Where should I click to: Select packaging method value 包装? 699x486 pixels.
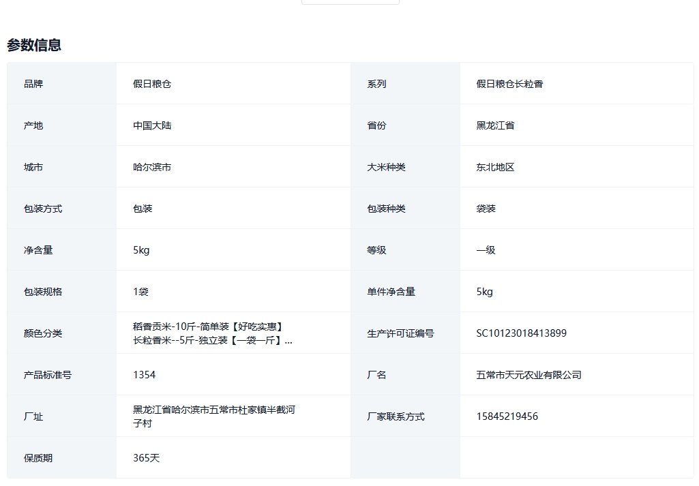click(143, 209)
